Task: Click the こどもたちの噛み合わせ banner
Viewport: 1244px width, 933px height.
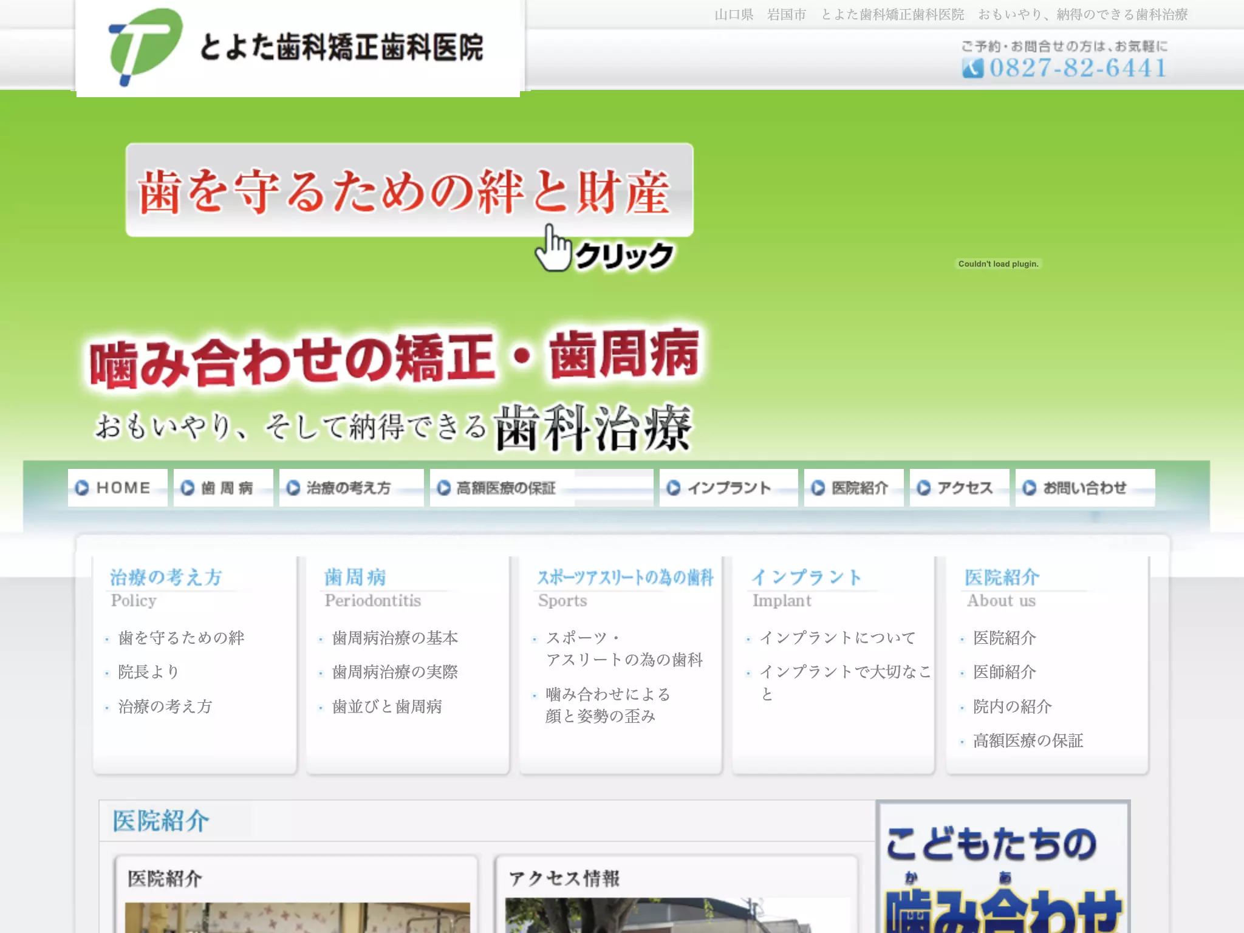Action: [1003, 867]
